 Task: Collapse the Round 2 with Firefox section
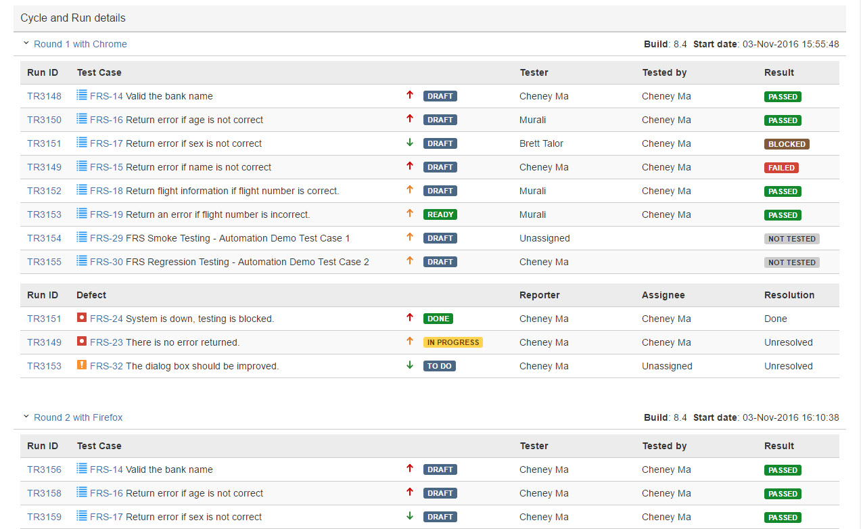(x=26, y=417)
